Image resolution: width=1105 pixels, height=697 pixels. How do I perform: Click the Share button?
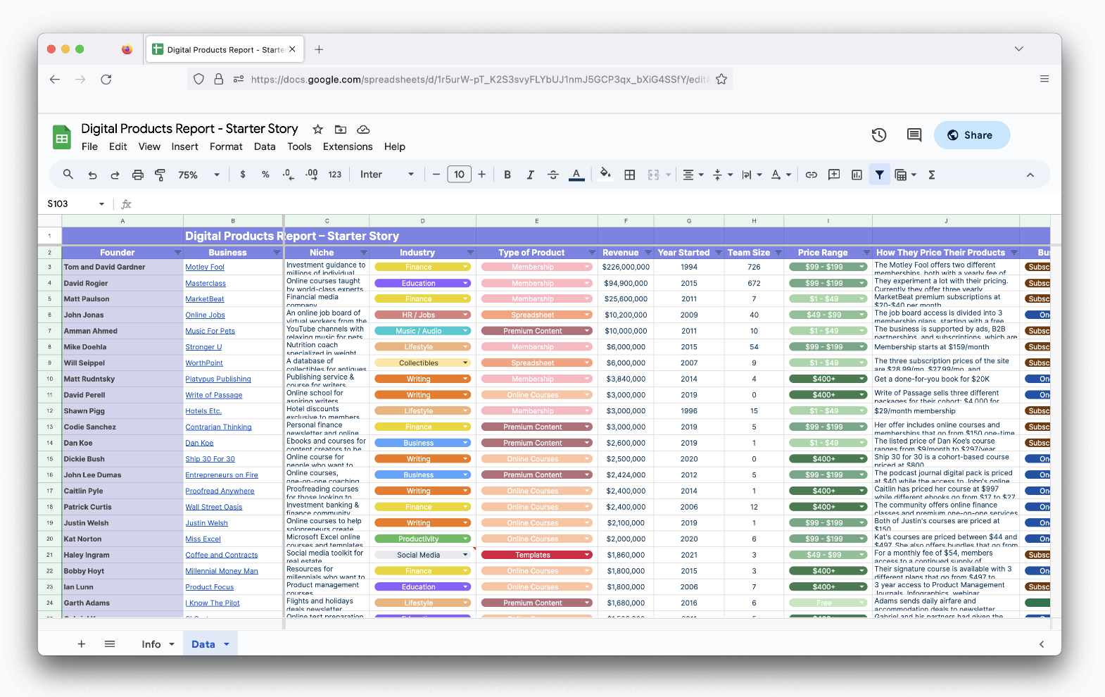click(x=972, y=135)
